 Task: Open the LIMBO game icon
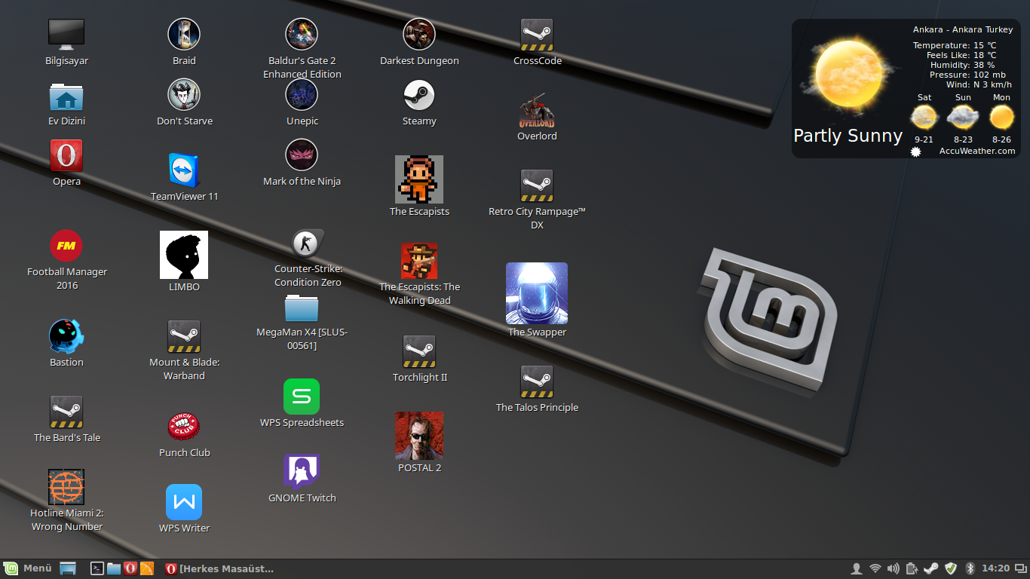pos(184,255)
